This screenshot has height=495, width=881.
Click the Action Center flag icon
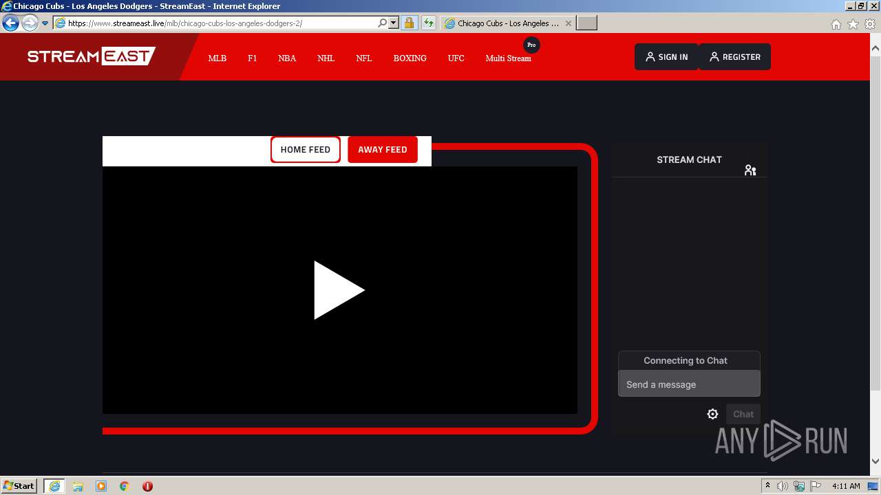816,486
